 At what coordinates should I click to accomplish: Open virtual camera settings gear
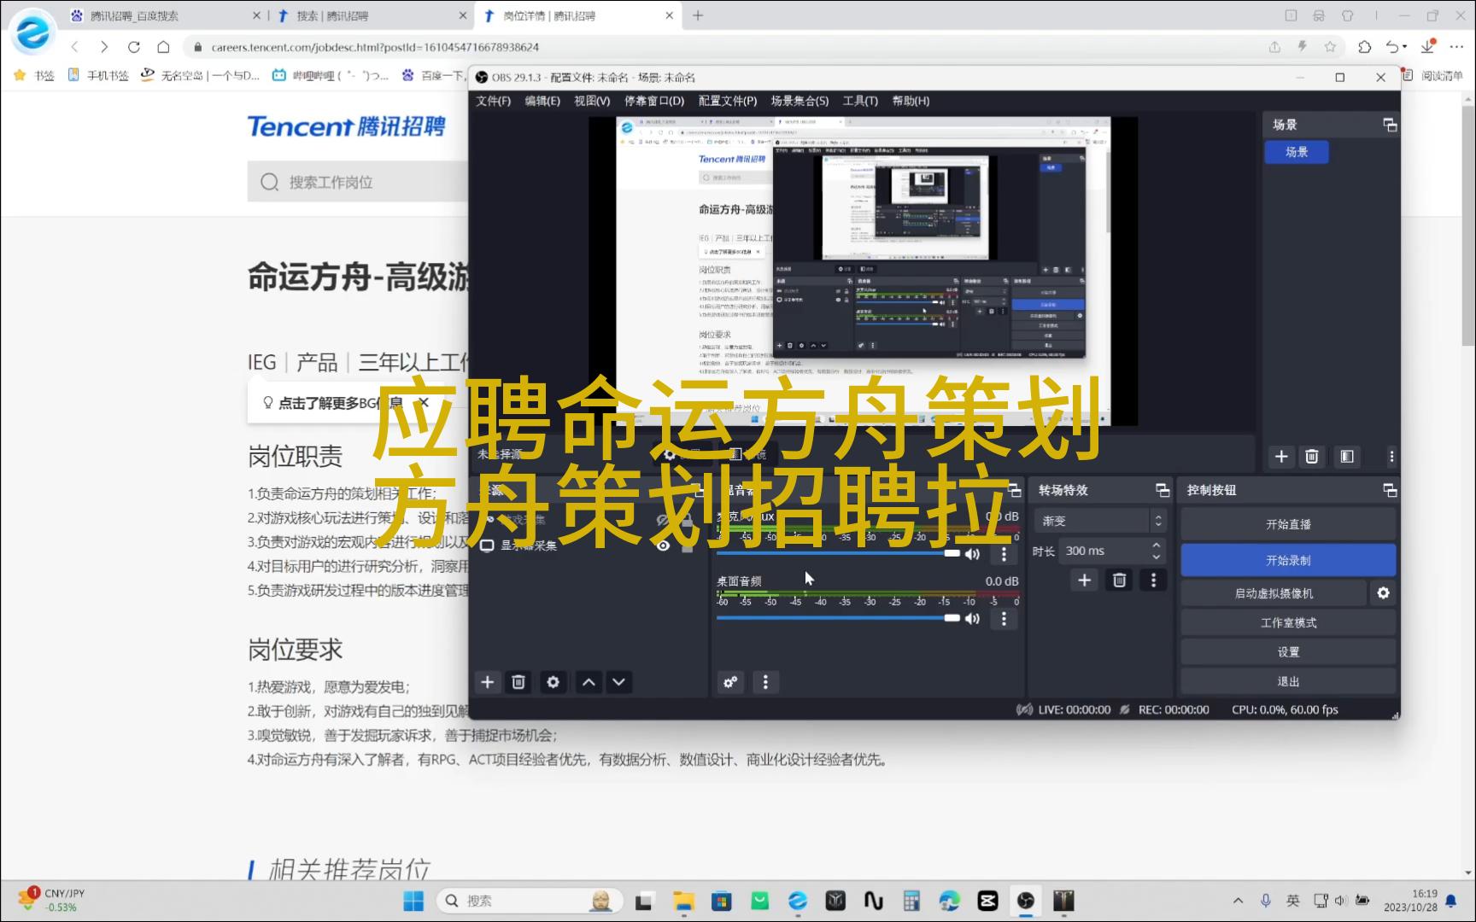pyautogui.click(x=1383, y=592)
